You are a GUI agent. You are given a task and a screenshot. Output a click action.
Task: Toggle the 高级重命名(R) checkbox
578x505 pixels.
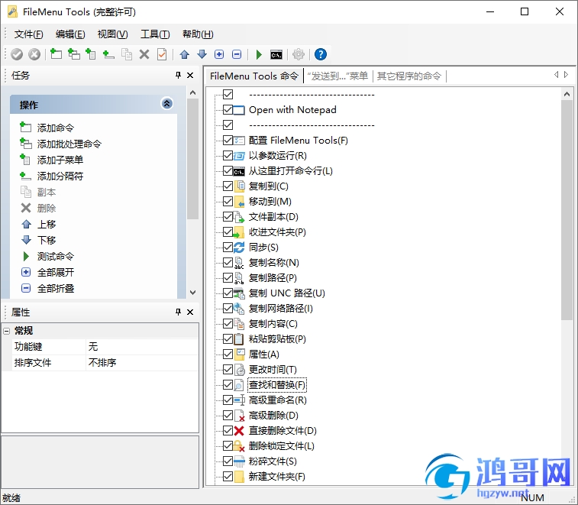[228, 400]
